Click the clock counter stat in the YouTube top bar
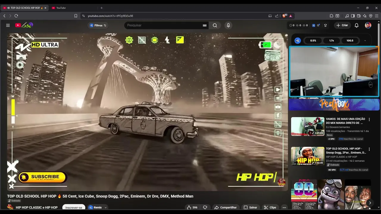381x214 pixels. 292,25
